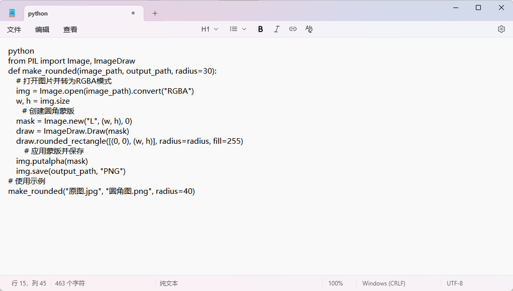Viewport: 513px width, 291px height.
Task: Click the UTF-8 encoding indicator
Action: 454,283
